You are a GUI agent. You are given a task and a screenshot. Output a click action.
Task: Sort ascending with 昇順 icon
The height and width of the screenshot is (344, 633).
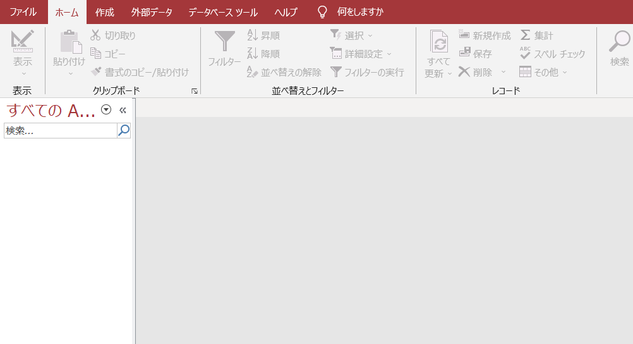pyautogui.click(x=252, y=35)
